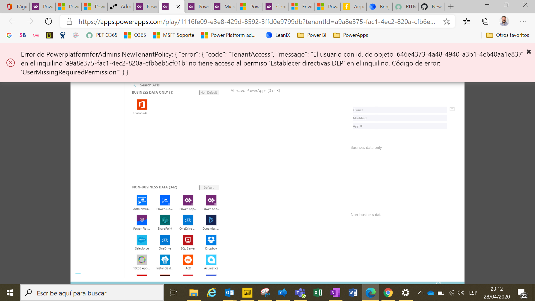Switch to the Envir tab
Viewport: 535px width, 301px height.
pos(302,7)
